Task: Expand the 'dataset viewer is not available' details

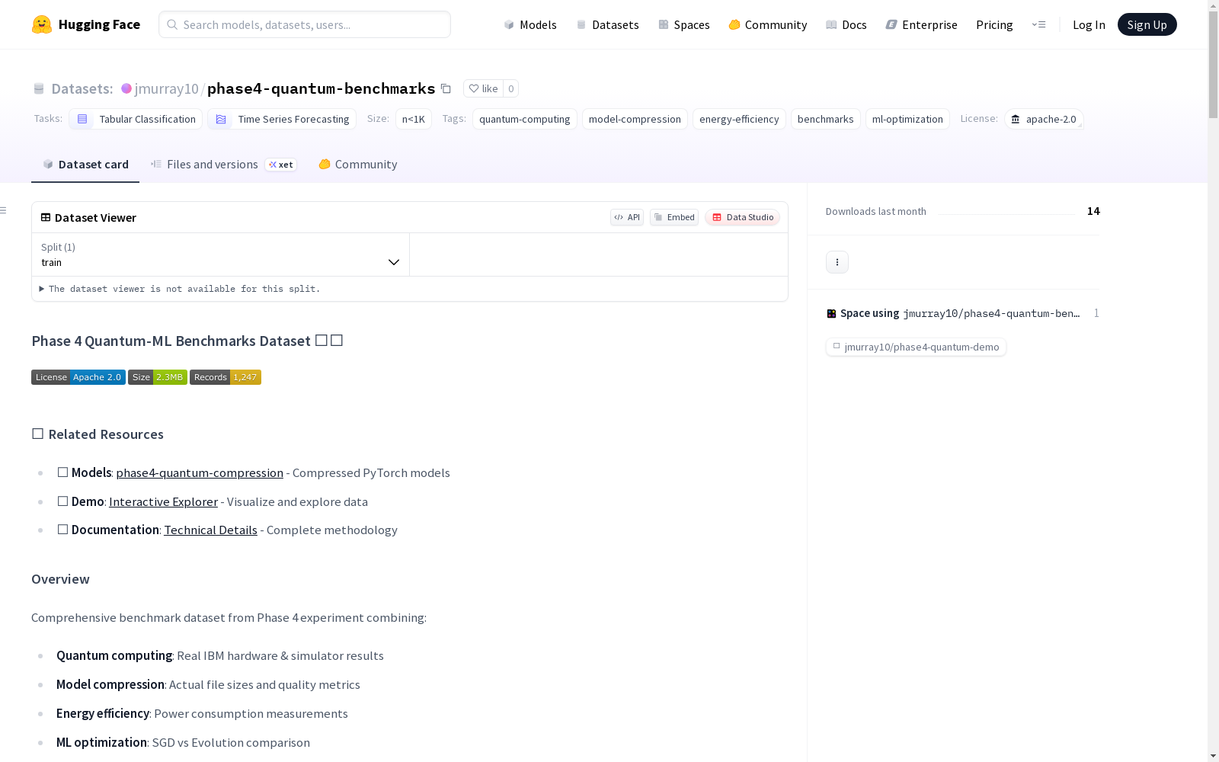Action: point(180,289)
